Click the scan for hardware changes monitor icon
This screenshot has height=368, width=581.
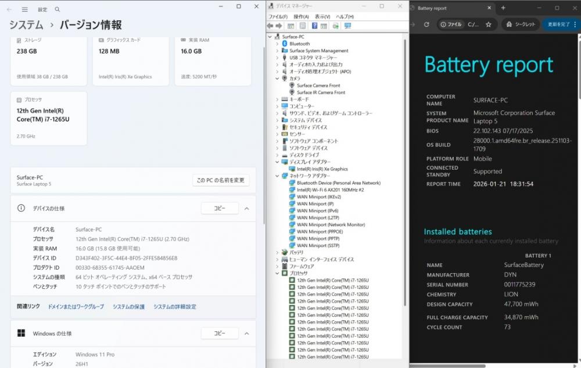coord(347,26)
